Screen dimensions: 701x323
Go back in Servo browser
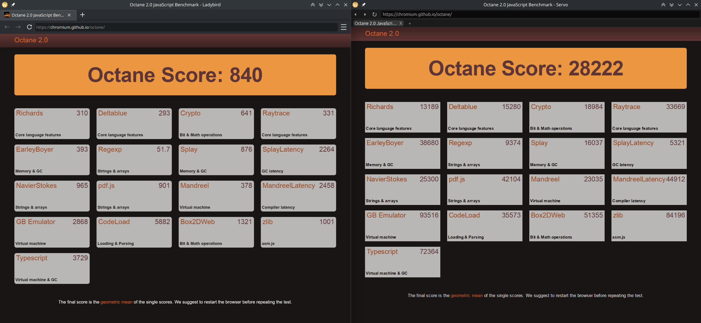[355, 14]
